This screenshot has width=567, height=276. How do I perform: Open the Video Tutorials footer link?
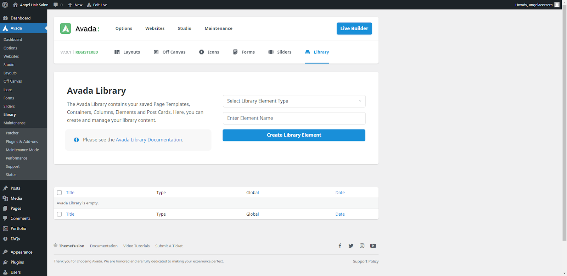[x=136, y=246]
